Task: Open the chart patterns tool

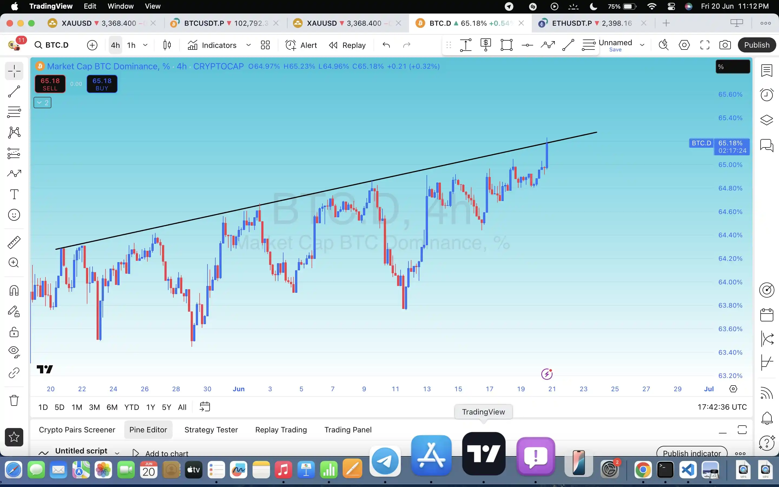Action: click(14, 132)
